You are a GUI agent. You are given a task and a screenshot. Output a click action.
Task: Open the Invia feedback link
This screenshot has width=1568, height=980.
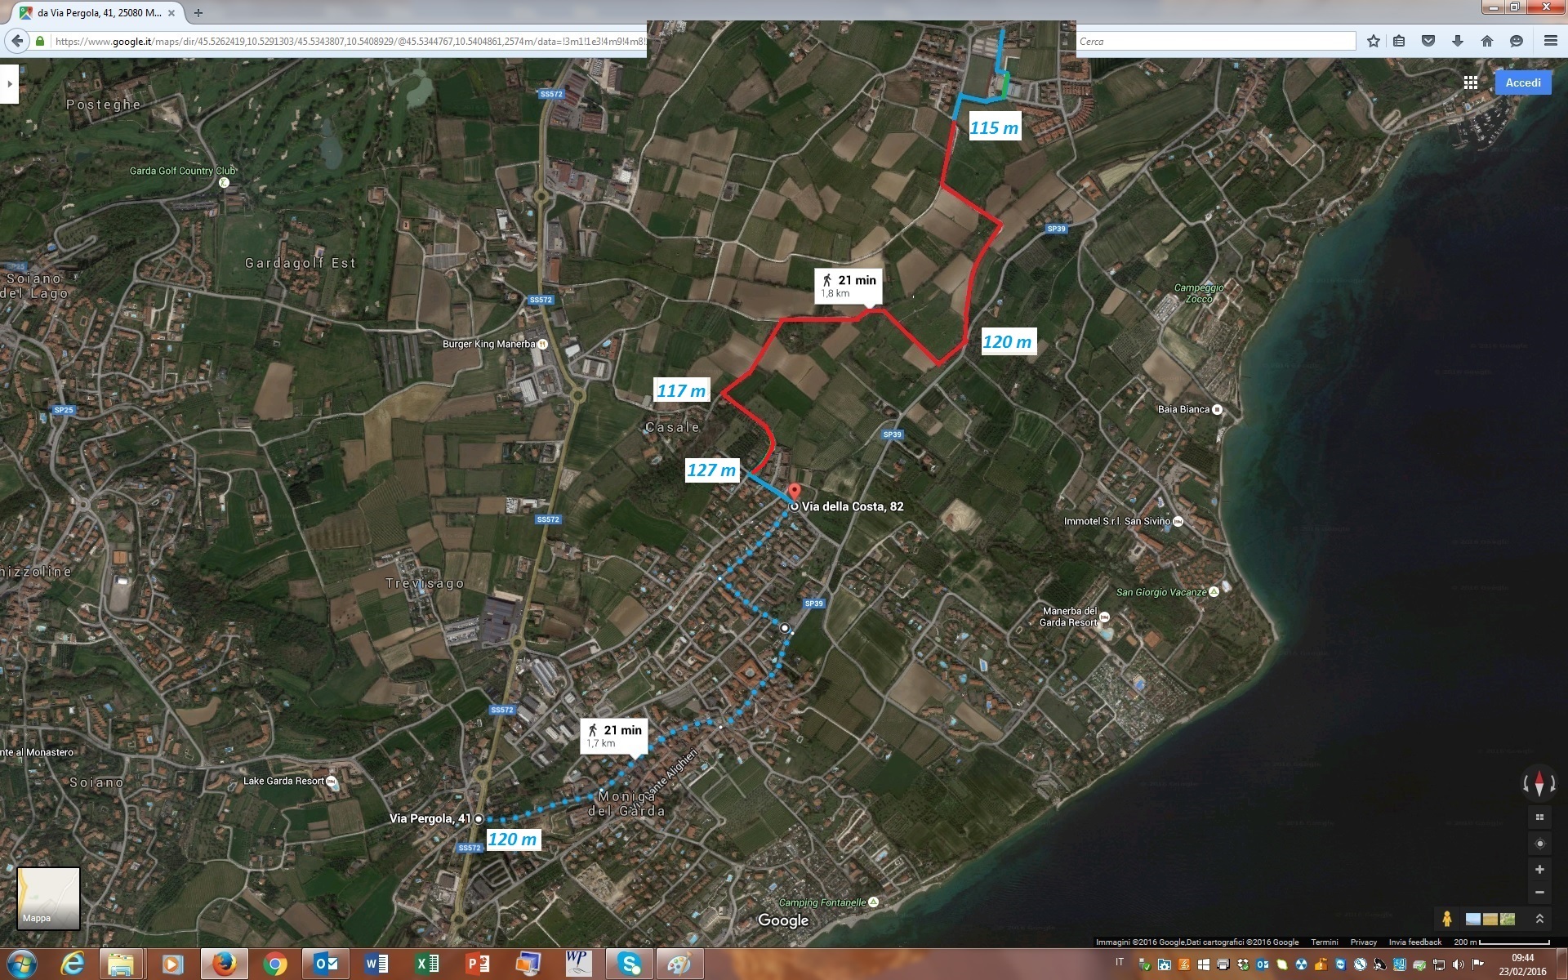(x=1414, y=942)
